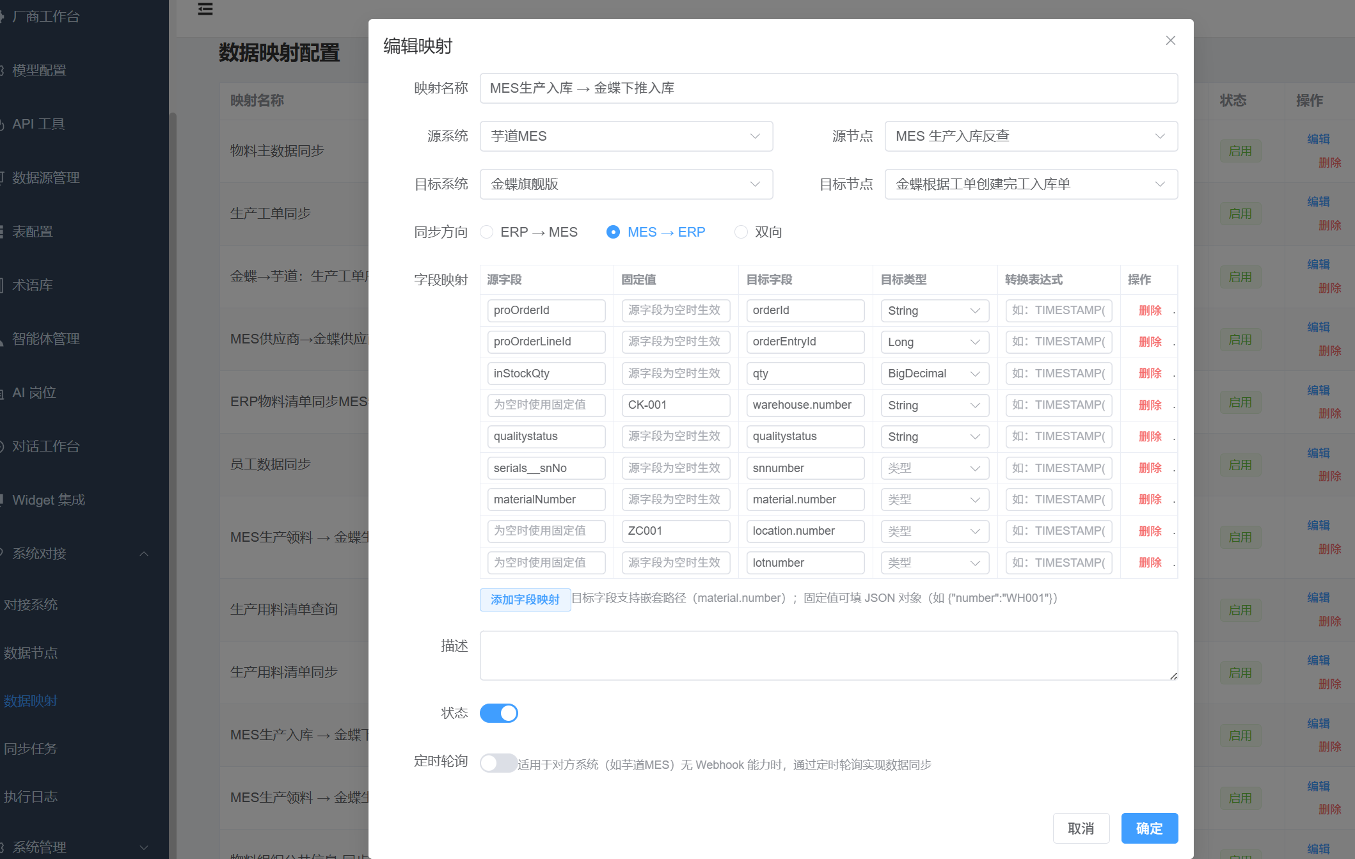This screenshot has width=1355, height=859.
Task: Edit source field proOrderLineId input
Action: 546,342
